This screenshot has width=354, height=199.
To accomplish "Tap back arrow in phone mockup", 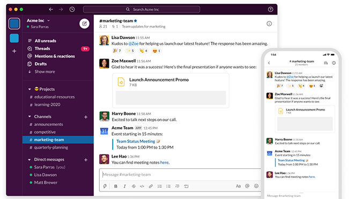I will 269,63.
